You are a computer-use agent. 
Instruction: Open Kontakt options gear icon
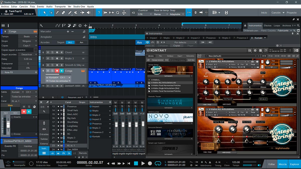pyautogui.click(x=255, y=51)
